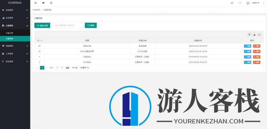The width and height of the screenshot is (267, 129).
Task: Open the table column filter icon
Action: [x=249, y=34]
